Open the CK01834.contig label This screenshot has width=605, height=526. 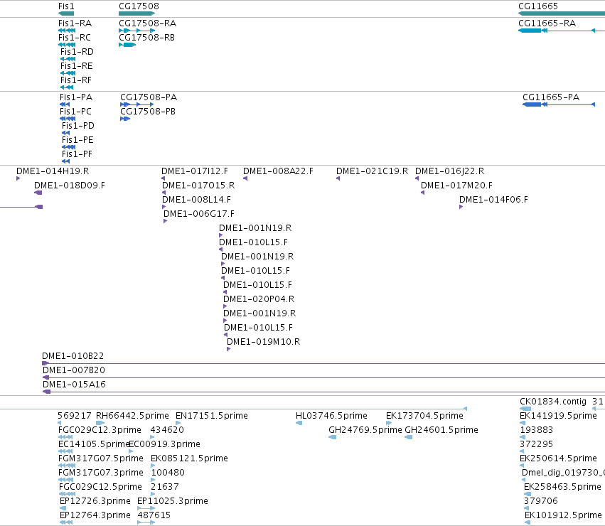pos(553,402)
